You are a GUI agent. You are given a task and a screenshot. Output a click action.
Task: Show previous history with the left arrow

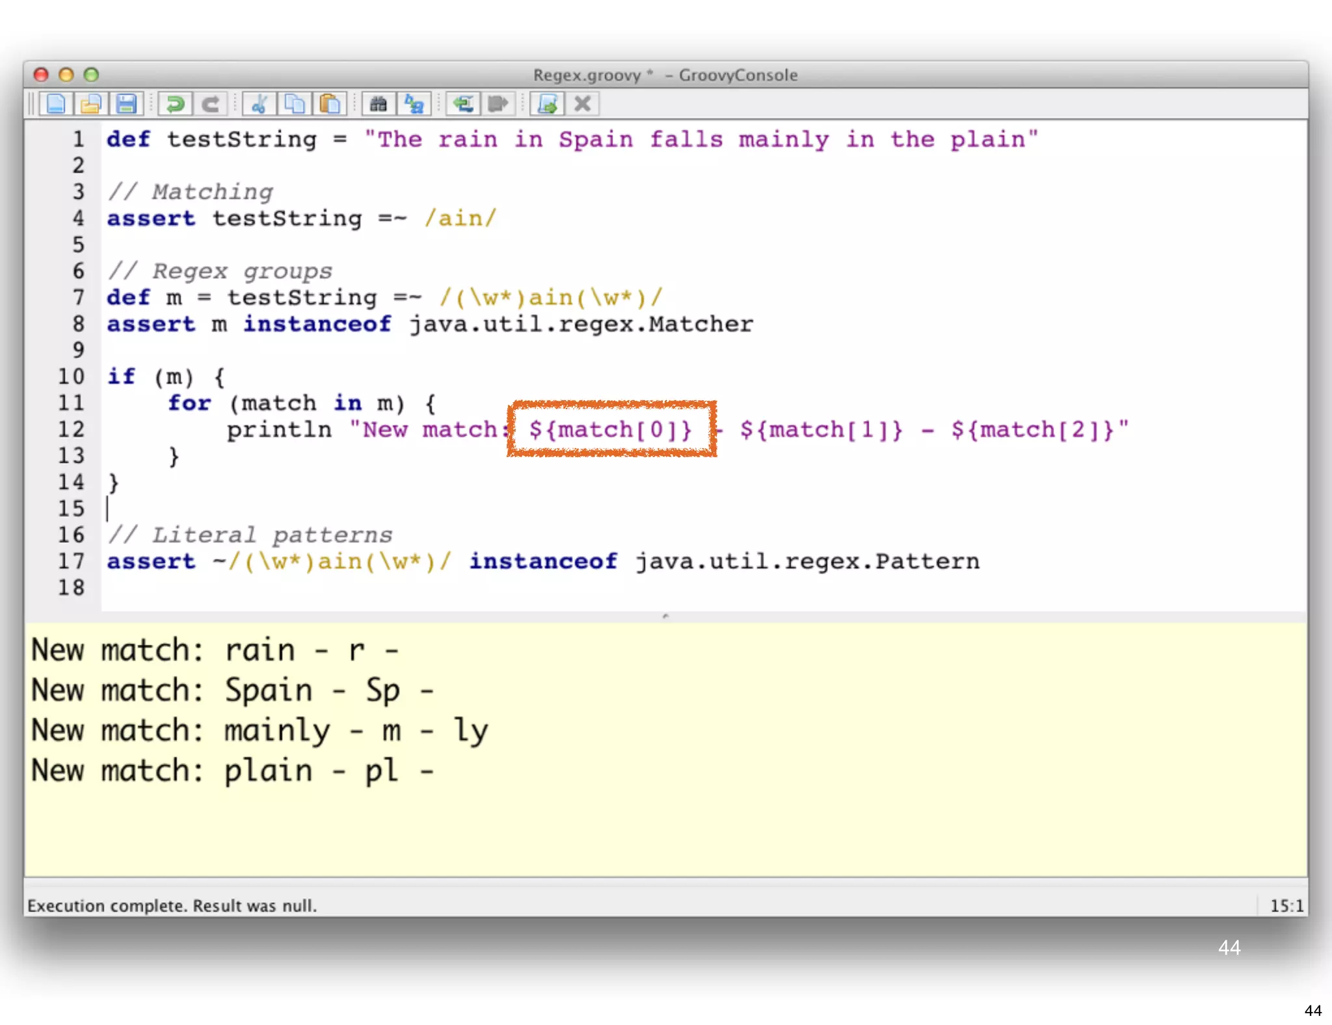(463, 104)
